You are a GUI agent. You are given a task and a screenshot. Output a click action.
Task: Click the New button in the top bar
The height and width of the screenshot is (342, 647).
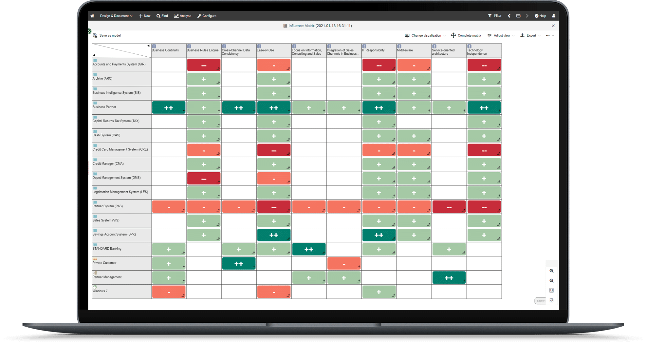(x=144, y=16)
